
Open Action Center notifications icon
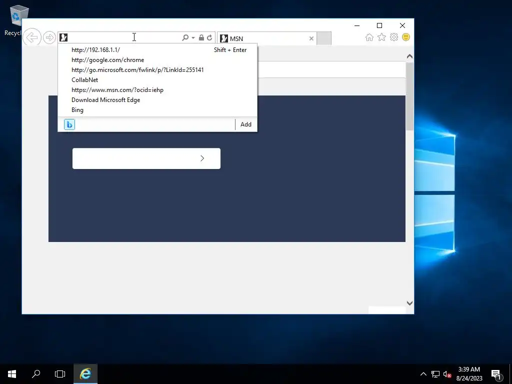click(496, 374)
